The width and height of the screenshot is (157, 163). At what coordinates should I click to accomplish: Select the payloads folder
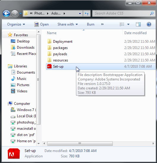[60, 54]
